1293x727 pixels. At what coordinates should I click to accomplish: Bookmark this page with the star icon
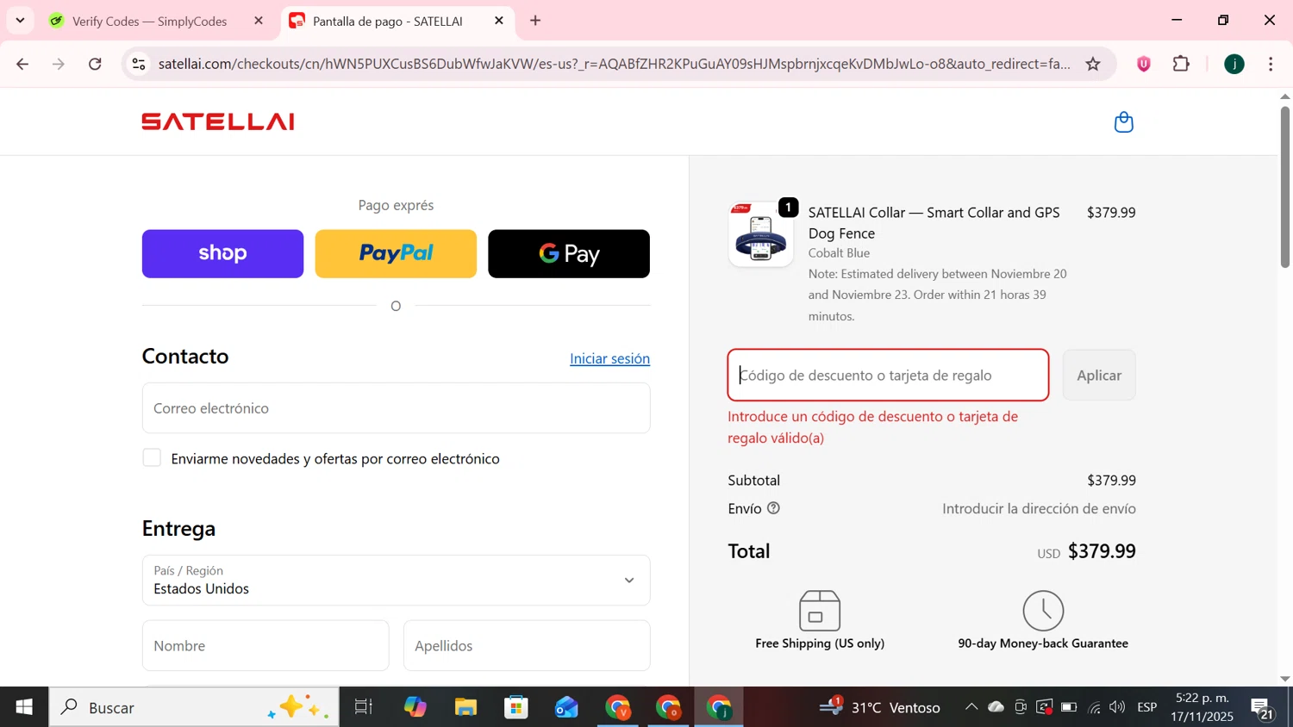[x=1092, y=64]
